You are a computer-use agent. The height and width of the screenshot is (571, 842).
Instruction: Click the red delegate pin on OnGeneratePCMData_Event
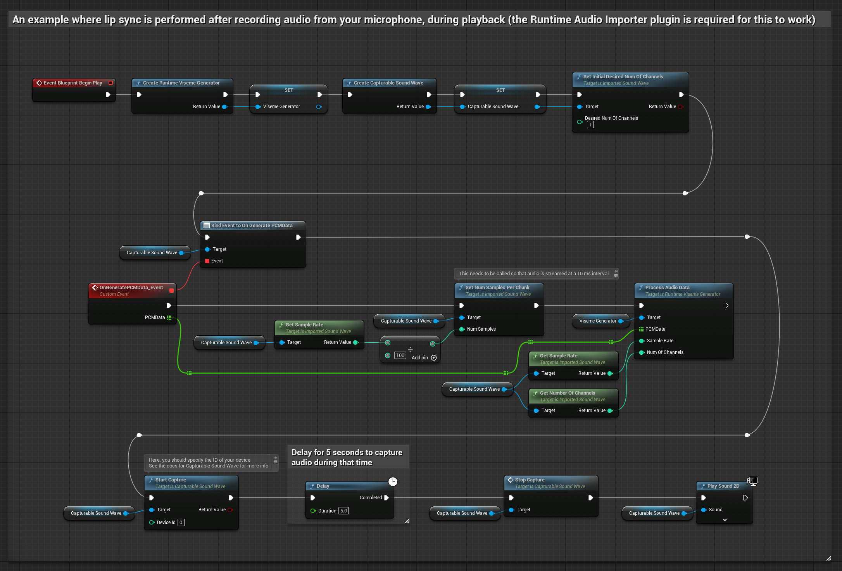[x=171, y=290]
